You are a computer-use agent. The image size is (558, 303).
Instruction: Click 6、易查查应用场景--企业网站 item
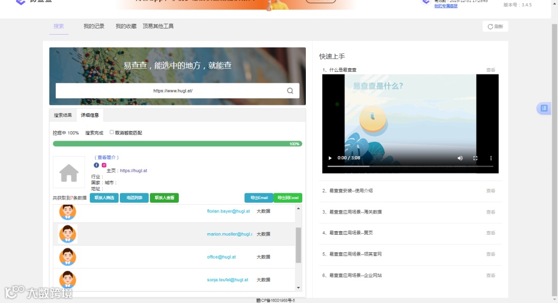click(x=352, y=275)
